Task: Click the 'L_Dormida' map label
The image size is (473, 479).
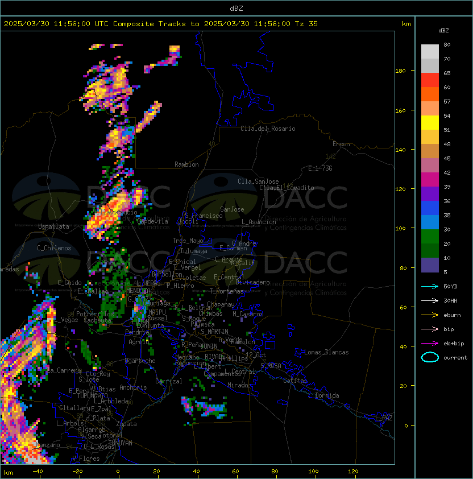Action: [323, 395]
